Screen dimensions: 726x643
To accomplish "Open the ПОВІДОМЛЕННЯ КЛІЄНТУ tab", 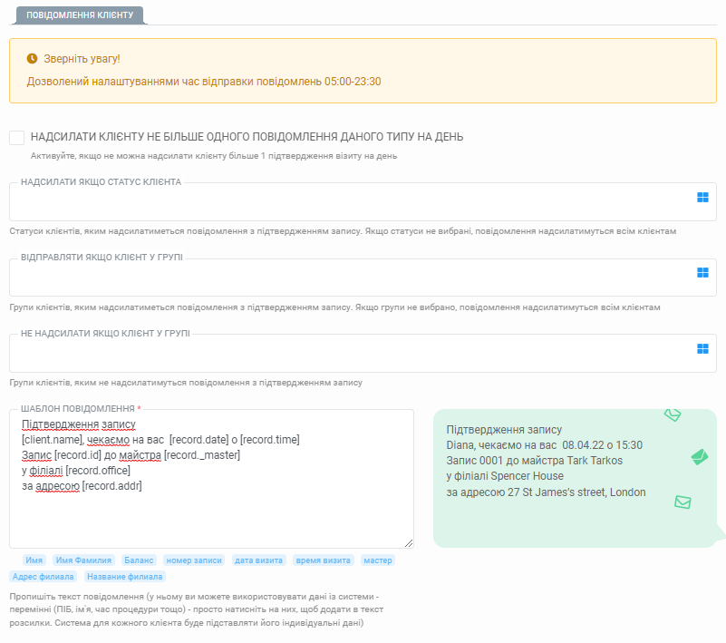I will pos(80,15).
